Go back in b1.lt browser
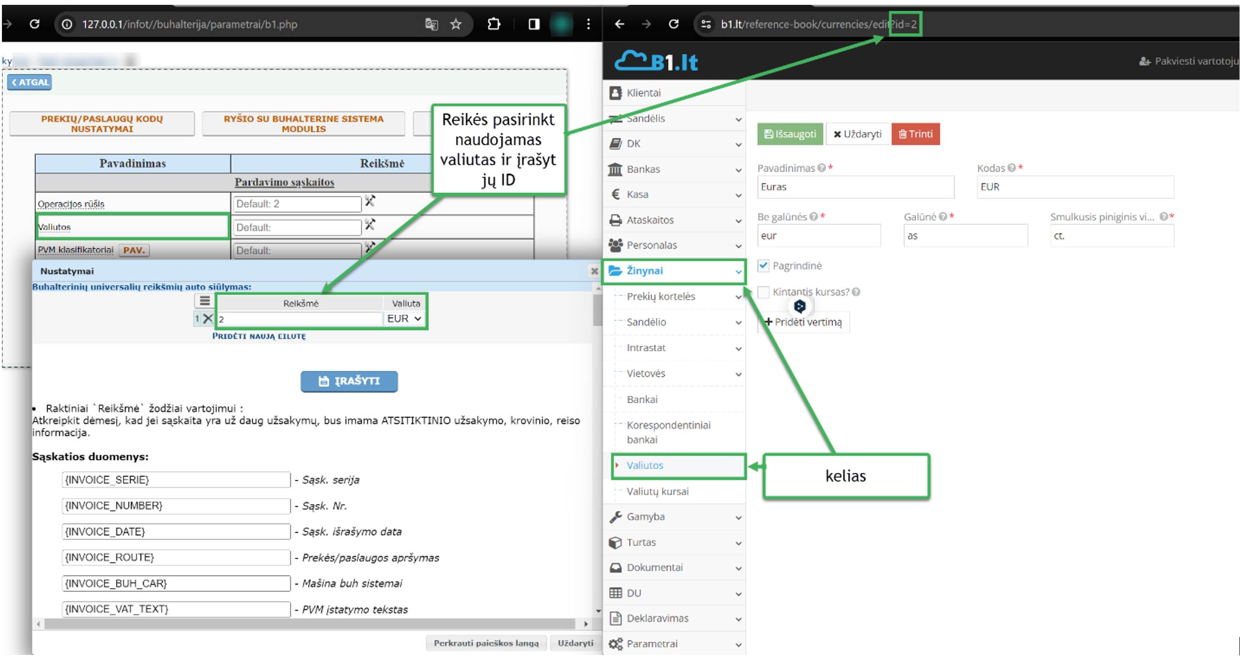Image resolution: width=1240 pixels, height=669 pixels. pos(620,24)
